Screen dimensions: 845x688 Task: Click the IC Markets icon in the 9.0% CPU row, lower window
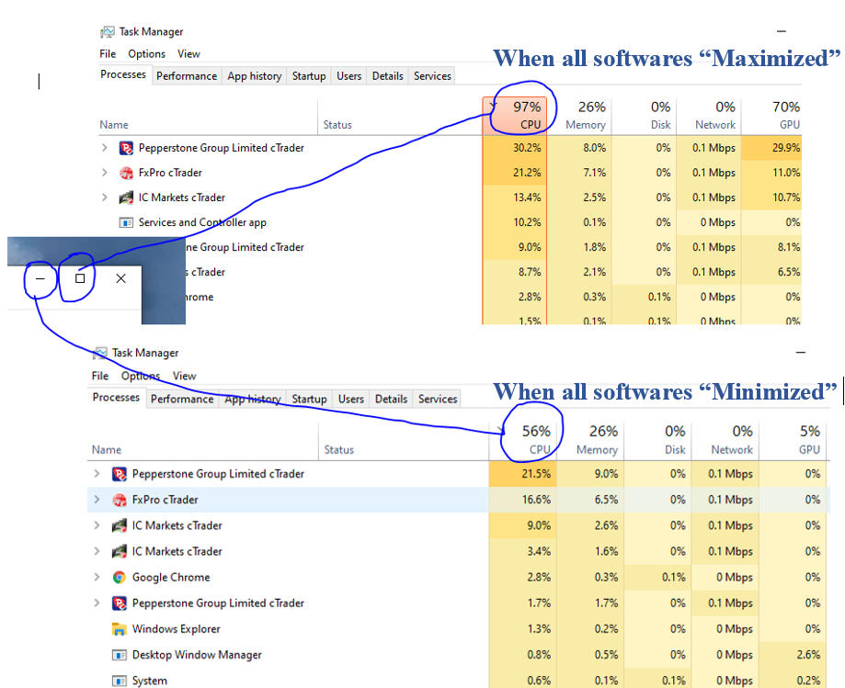click(x=120, y=526)
